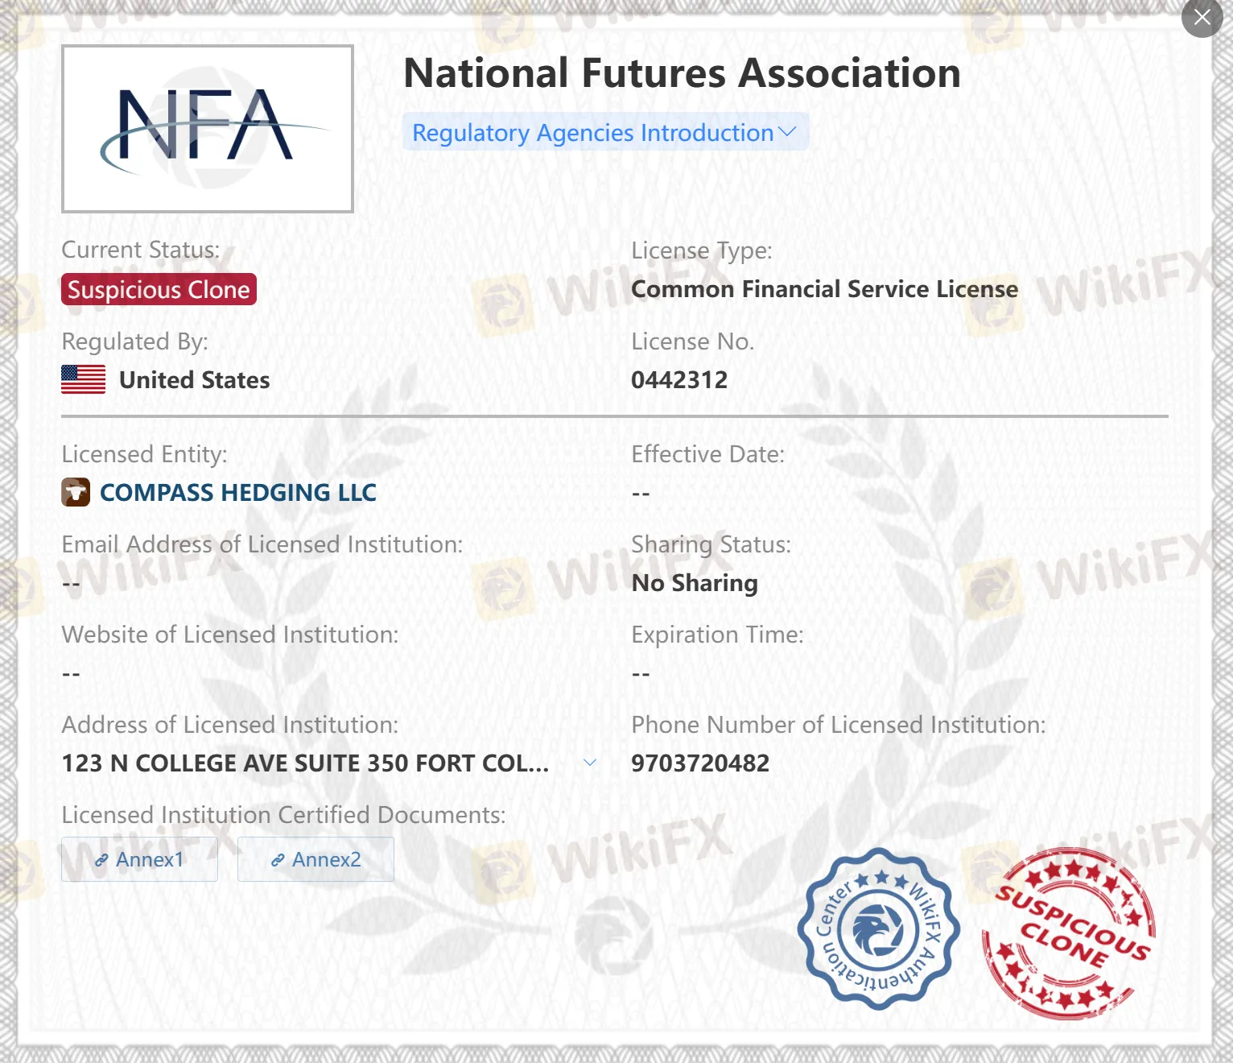Expand the truncated licensed institution address
1233x1063 pixels.
click(590, 763)
